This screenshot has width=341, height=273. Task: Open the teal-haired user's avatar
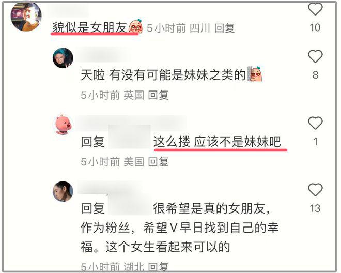(63, 58)
